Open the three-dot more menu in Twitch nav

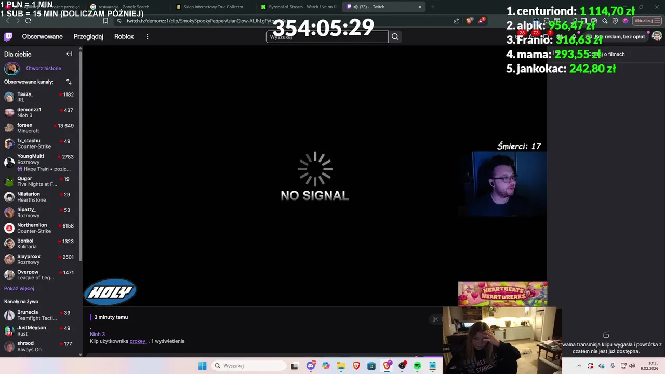point(148,37)
